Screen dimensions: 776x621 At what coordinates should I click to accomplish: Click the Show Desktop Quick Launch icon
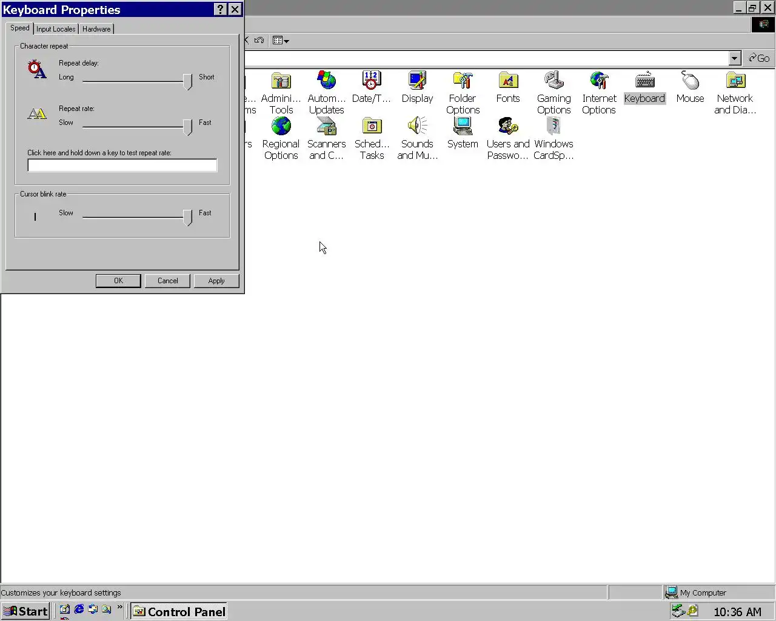pos(65,609)
